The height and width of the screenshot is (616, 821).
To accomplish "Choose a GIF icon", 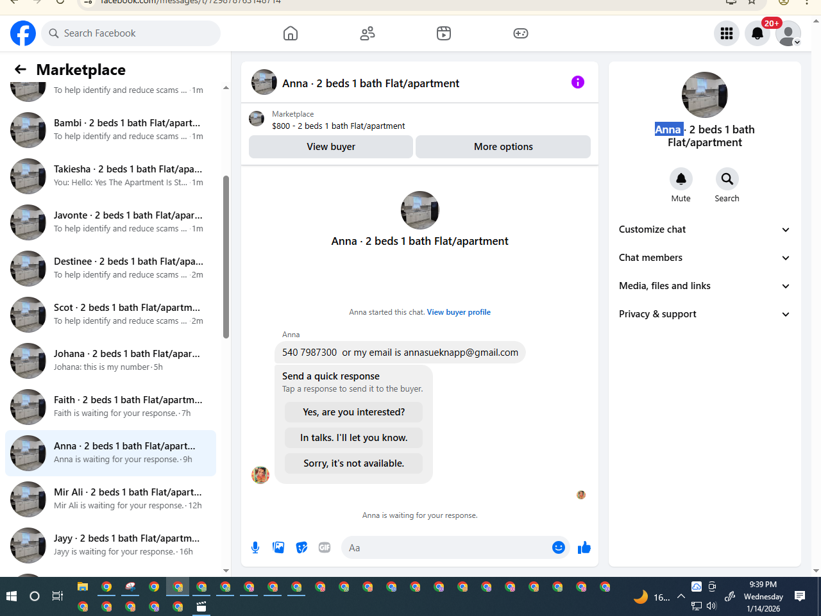I will [x=325, y=547].
